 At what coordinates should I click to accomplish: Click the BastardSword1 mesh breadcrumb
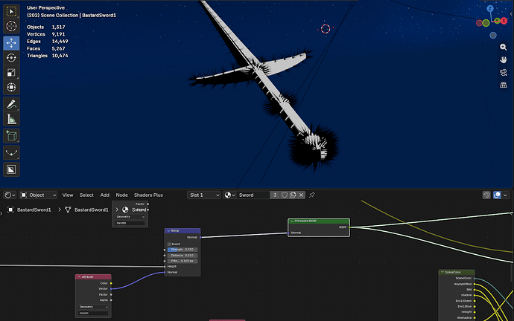[x=91, y=210]
